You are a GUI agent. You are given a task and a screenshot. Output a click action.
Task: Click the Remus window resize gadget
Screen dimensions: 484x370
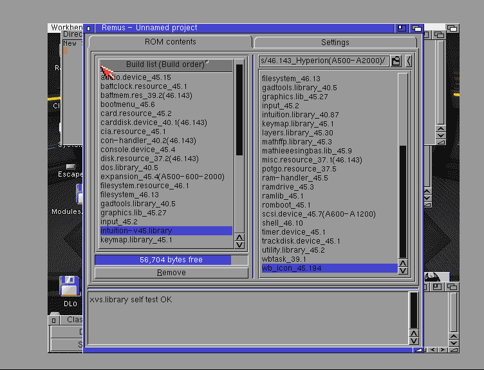(x=418, y=349)
